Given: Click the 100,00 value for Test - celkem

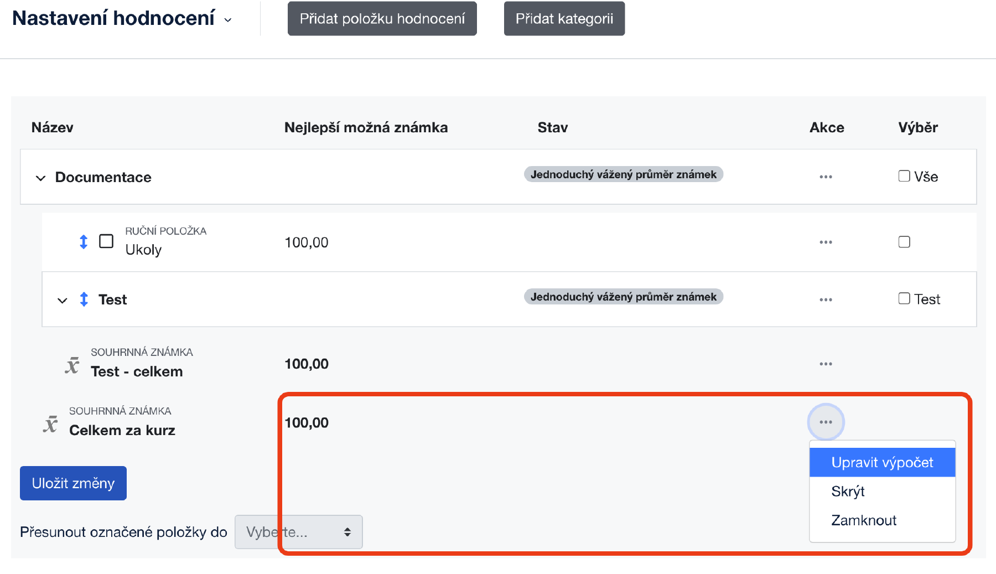Looking at the screenshot, I should [307, 364].
